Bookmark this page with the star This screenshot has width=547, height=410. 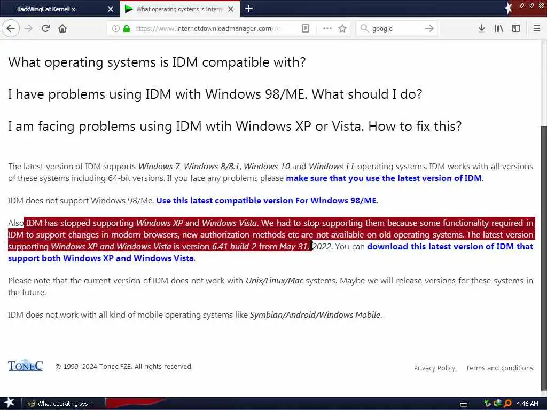point(342,28)
